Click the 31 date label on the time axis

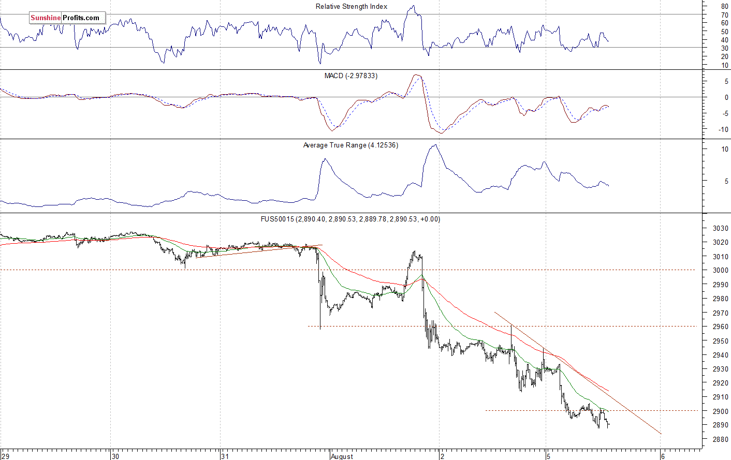pyautogui.click(x=225, y=456)
